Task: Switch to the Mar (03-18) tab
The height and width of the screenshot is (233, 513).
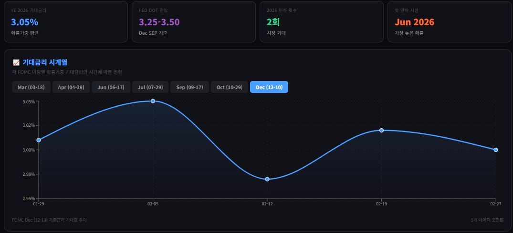Action: [31, 87]
